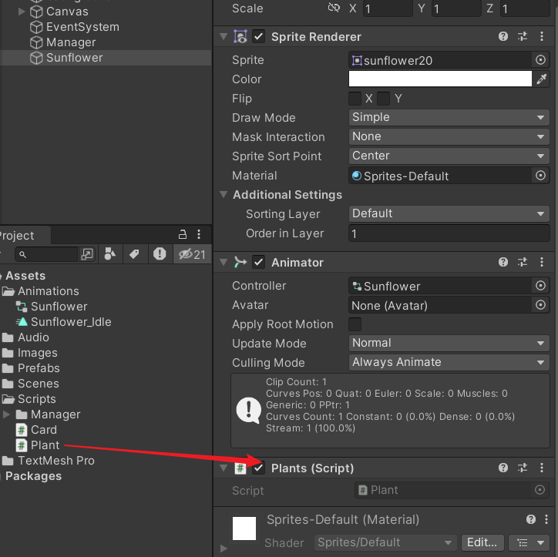Open sprite object picker for sunflower20

pos(540,60)
